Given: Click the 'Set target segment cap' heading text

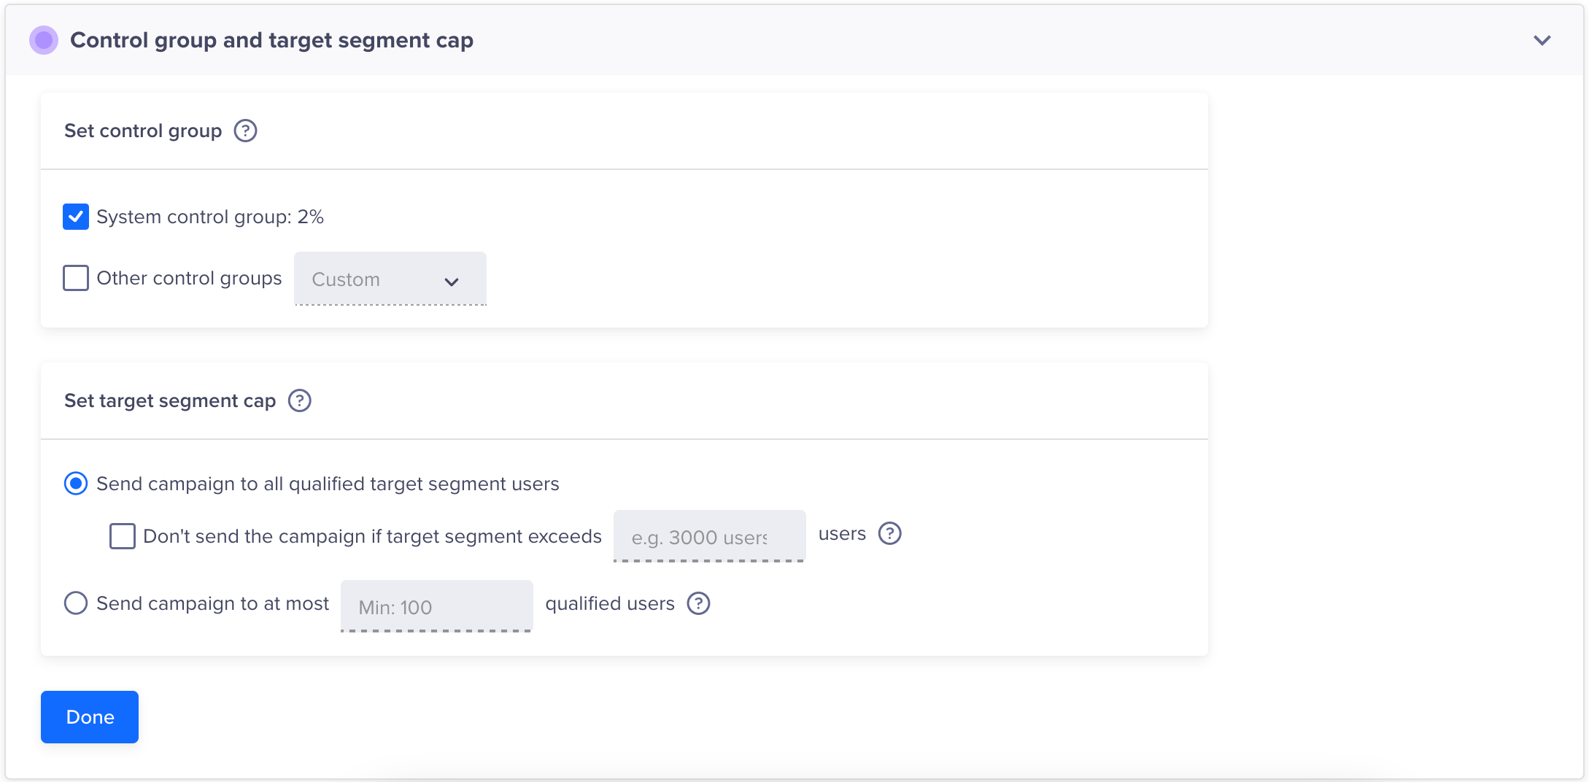Looking at the screenshot, I should tap(170, 400).
